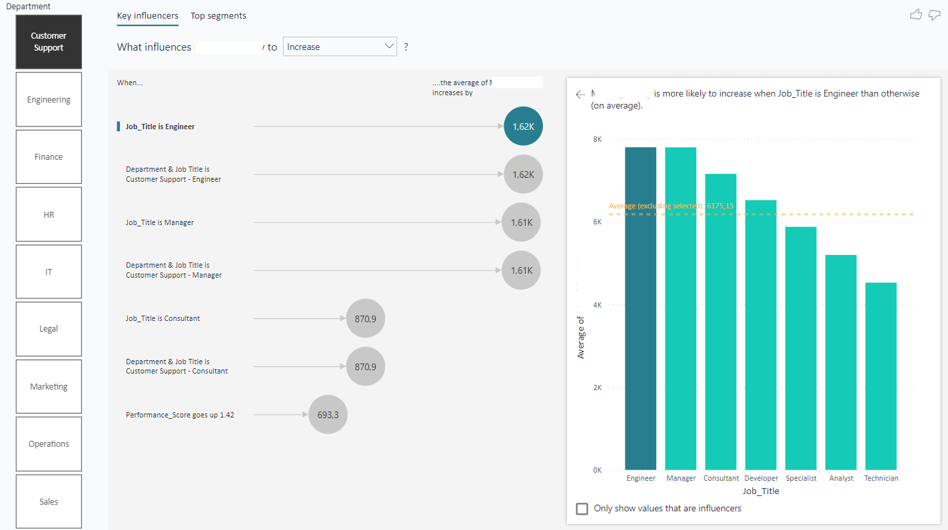The height and width of the screenshot is (530, 948).
Task: Open the Increase dropdown
Action: coord(340,47)
